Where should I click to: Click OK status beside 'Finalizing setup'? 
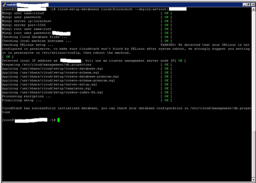tap(166, 100)
